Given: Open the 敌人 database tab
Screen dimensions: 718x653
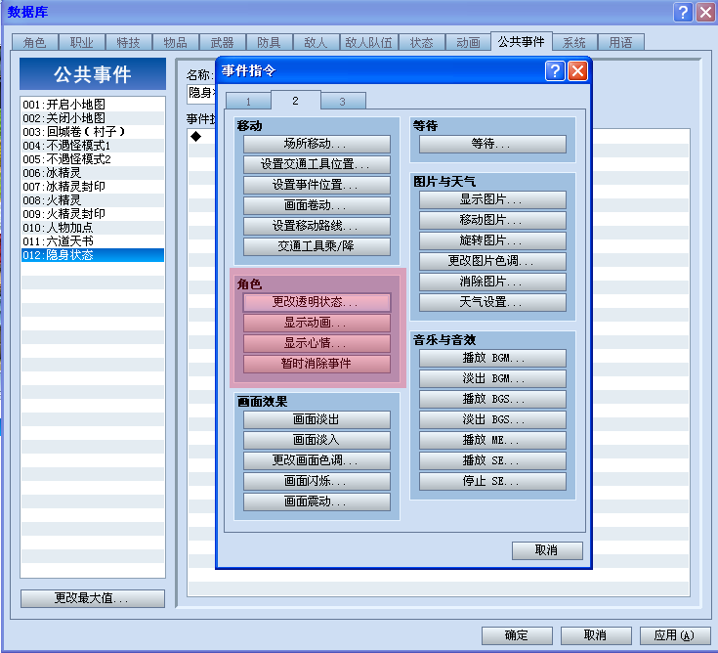Looking at the screenshot, I should 316,43.
